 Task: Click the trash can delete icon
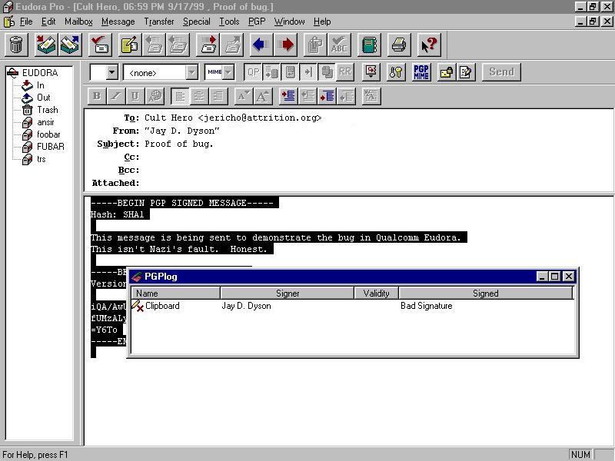tap(16, 45)
